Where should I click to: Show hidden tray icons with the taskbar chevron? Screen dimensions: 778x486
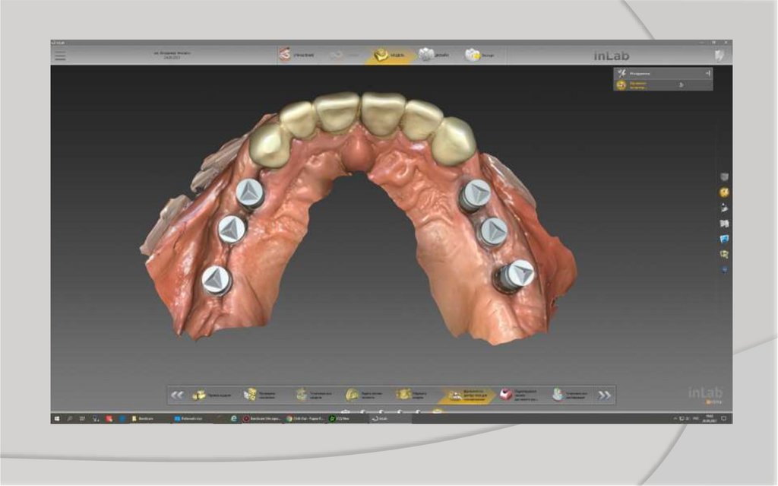(x=675, y=418)
